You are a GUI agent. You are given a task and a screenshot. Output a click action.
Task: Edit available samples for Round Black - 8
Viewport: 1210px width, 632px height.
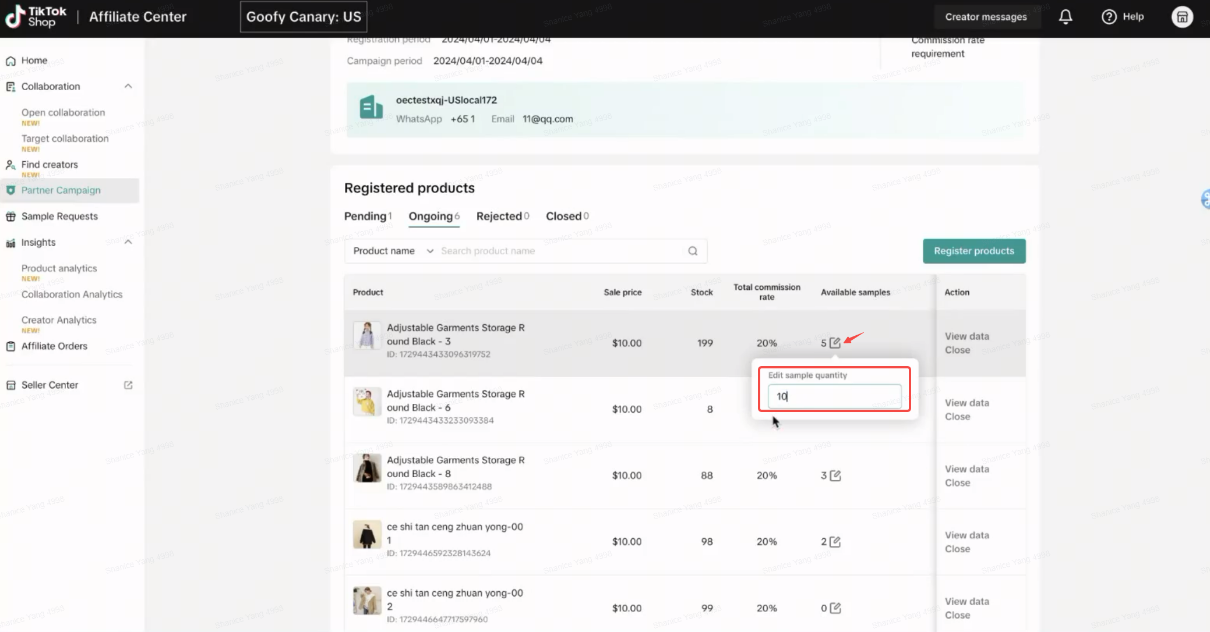coord(835,475)
